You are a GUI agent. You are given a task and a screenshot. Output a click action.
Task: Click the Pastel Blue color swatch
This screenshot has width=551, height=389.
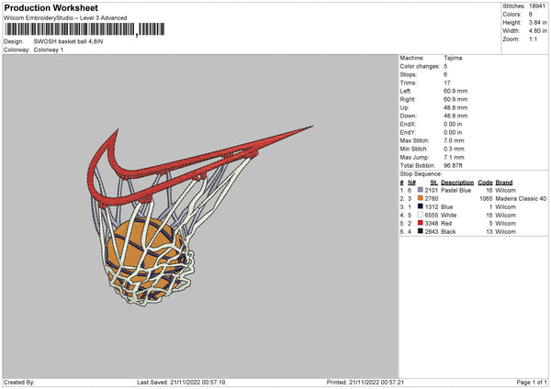click(421, 190)
